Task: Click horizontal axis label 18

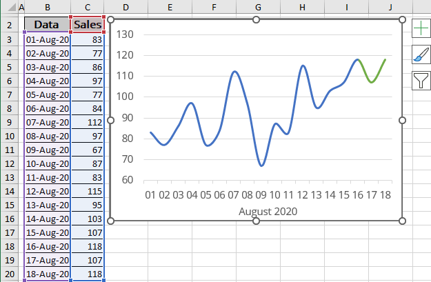Action: [385, 195]
